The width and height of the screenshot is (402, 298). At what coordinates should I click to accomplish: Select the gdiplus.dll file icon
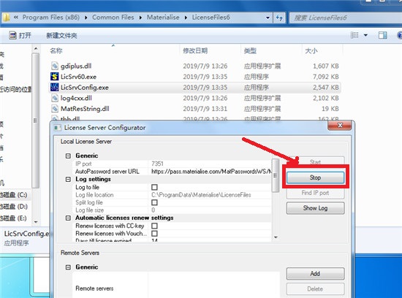pyautogui.click(x=55, y=66)
